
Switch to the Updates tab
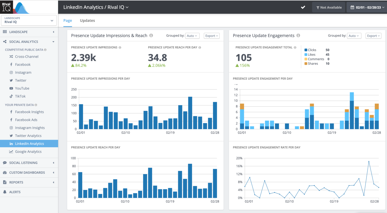click(x=87, y=21)
